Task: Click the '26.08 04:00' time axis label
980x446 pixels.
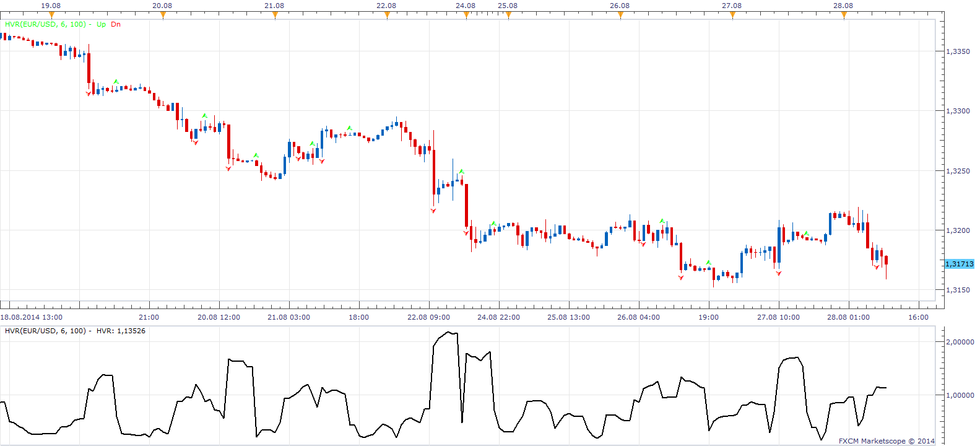Action: [x=638, y=317]
